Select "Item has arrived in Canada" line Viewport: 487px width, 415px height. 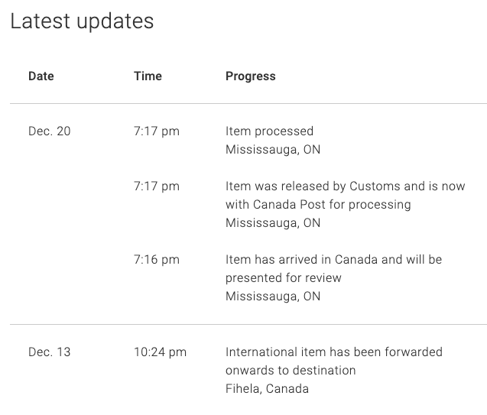tap(333, 260)
